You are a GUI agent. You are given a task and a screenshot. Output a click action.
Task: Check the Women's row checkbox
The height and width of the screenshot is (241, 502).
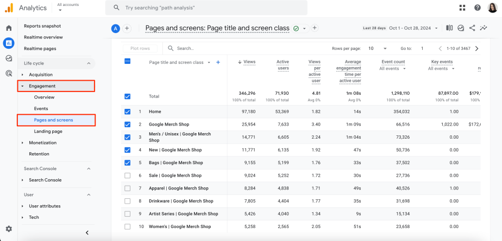pos(128,226)
